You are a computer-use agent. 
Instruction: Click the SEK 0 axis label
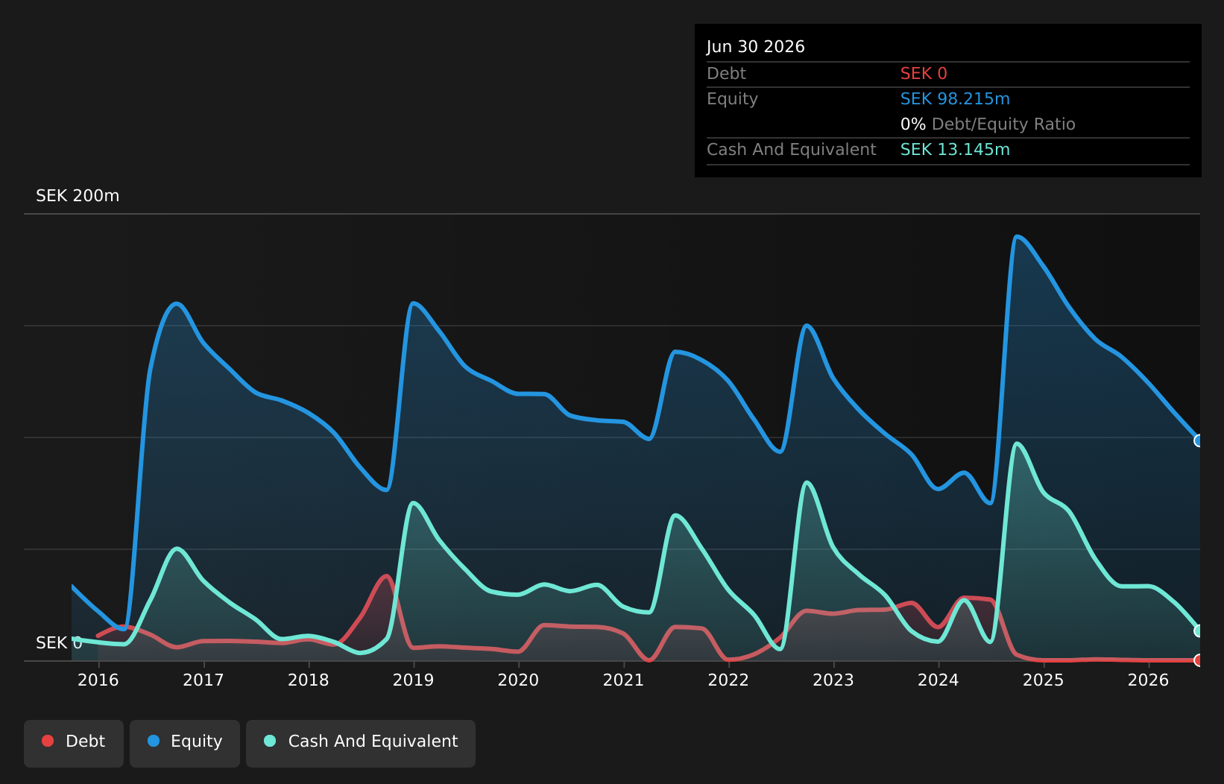point(59,643)
